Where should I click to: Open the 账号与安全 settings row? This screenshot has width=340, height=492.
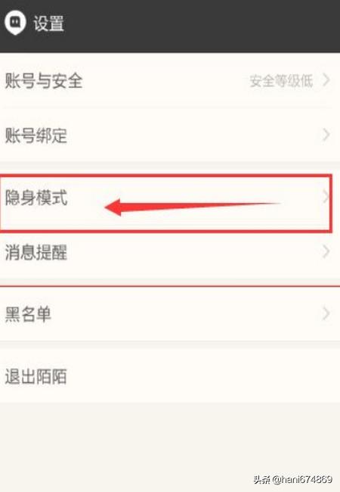170,81
